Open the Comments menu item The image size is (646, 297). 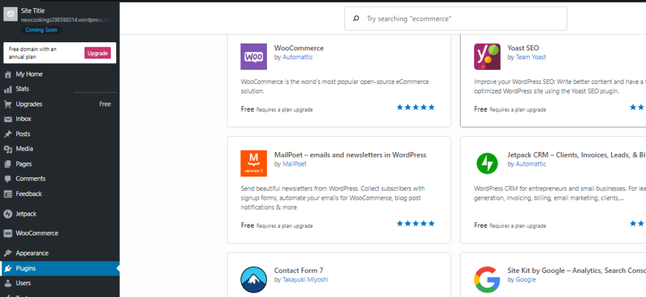(60, 179)
